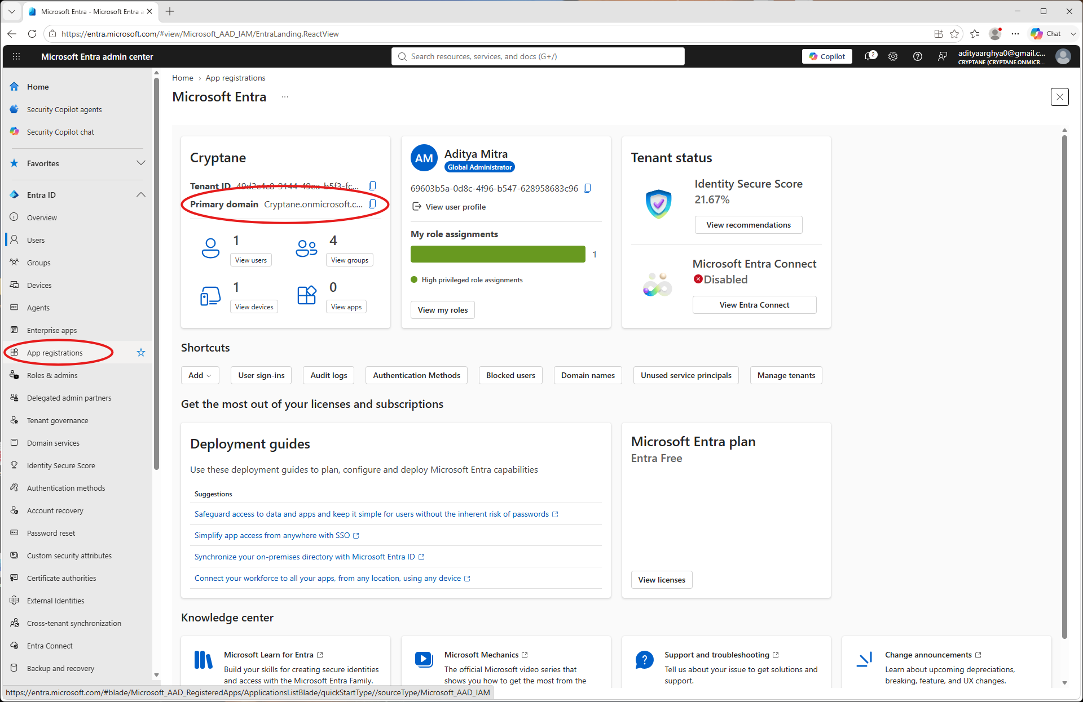
Task: Open the Add shortcut dropdown
Action: tap(200, 375)
